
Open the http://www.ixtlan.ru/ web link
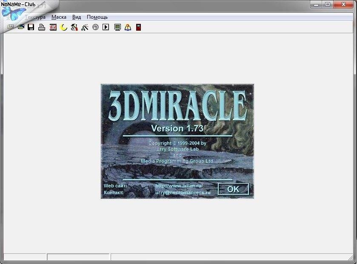[x=179, y=186]
